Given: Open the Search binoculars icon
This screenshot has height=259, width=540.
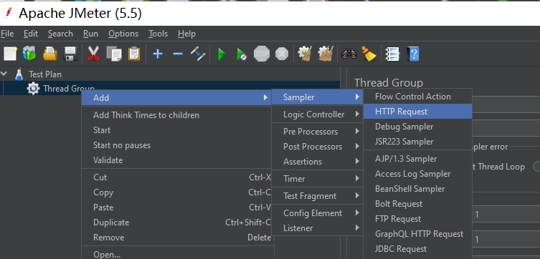Looking at the screenshot, I should coord(349,54).
